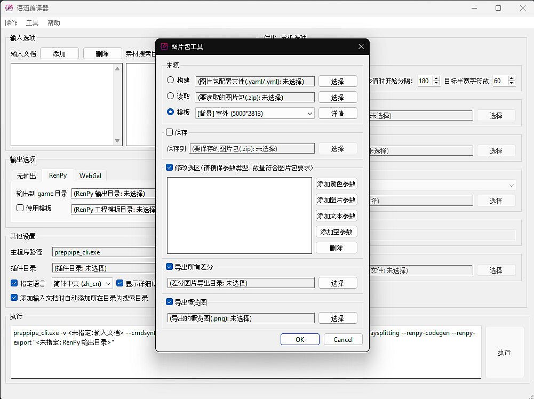The image size is (534, 399).
Task: Disable the 导出概览图 checkbox
Action: pos(170,302)
